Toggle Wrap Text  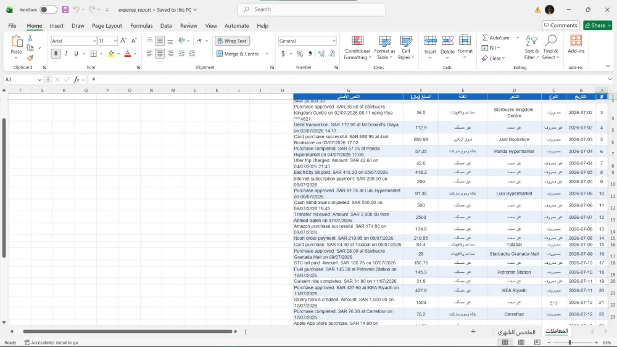click(x=232, y=41)
